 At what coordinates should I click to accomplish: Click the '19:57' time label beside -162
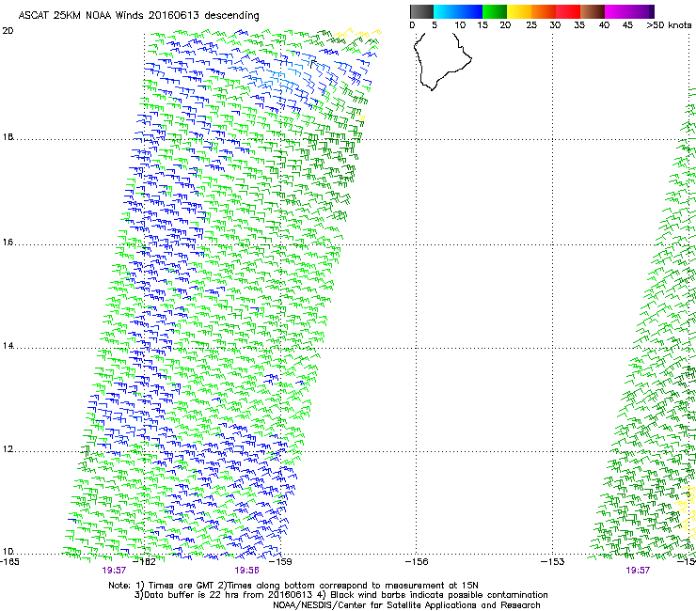[114, 571]
